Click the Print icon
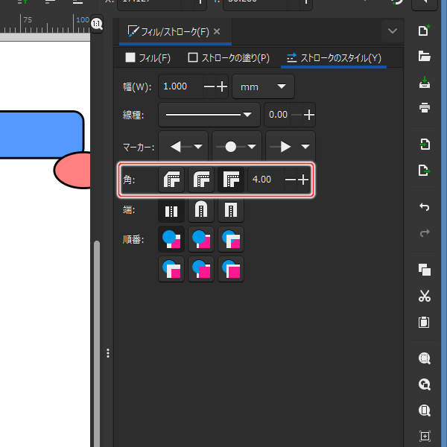Image resolution: width=447 pixels, height=447 pixels. [x=424, y=108]
